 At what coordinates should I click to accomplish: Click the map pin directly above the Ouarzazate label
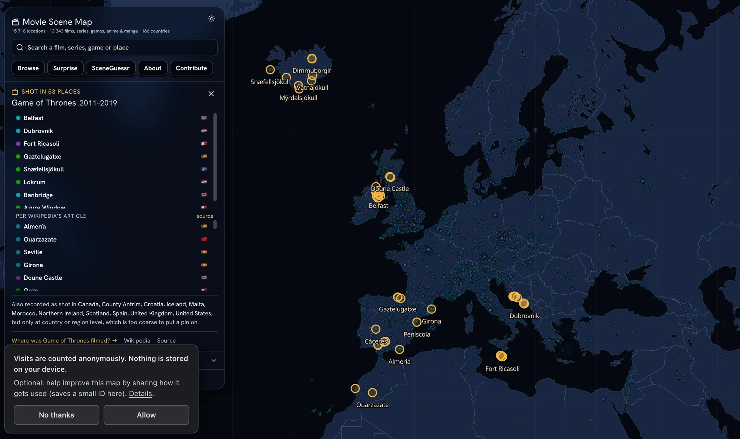tap(373, 392)
